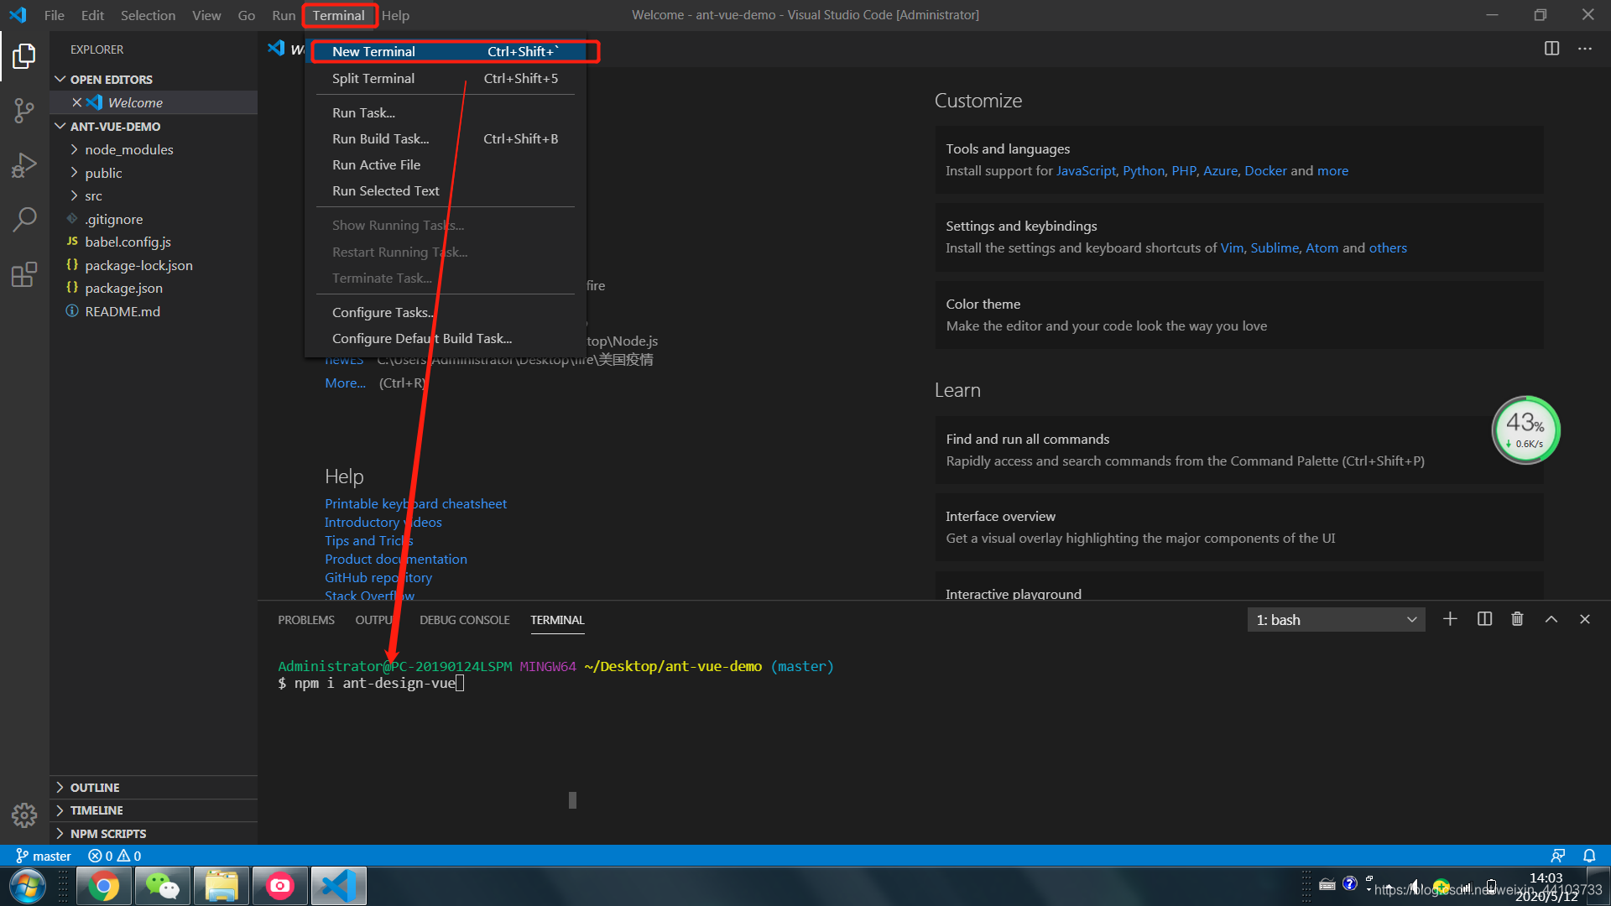Click the Introductory Videos help link
Screen dimensions: 1611x906
[x=383, y=521]
